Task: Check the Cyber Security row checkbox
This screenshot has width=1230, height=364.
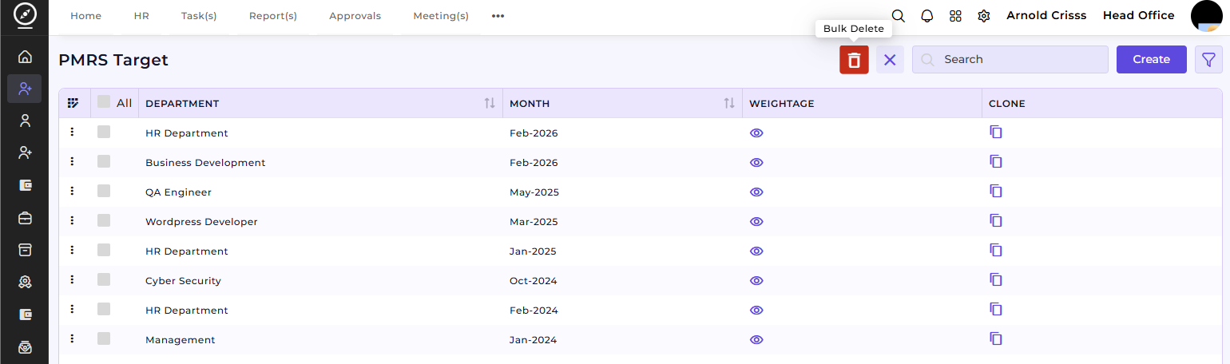Action: point(104,279)
